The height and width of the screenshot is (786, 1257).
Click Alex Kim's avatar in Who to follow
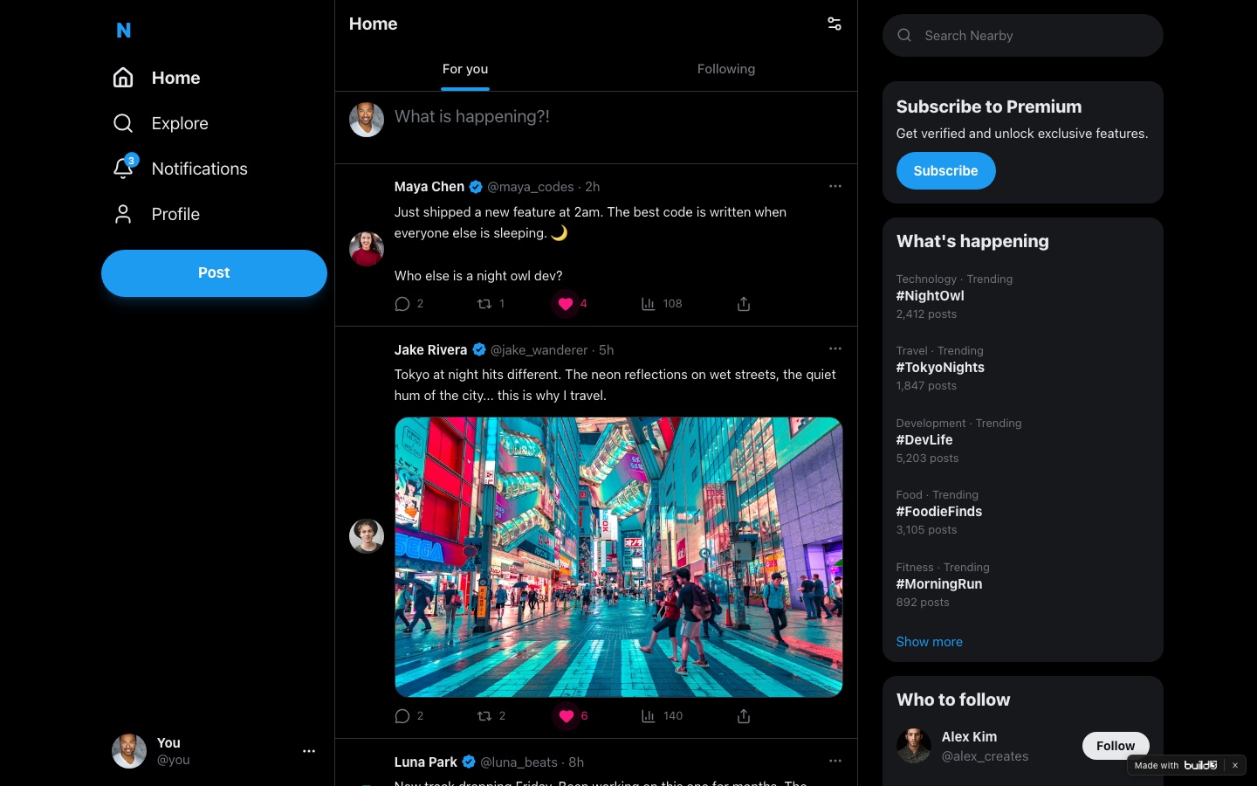914,746
